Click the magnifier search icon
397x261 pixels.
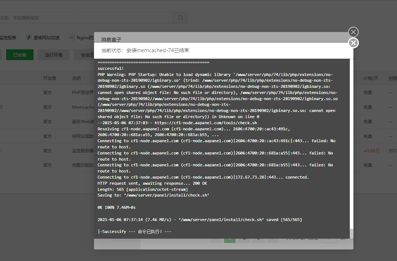(x=180, y=18)
